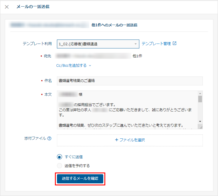Click the 添付ファイル label
This screenshot has height=196, width=218.
35,138
